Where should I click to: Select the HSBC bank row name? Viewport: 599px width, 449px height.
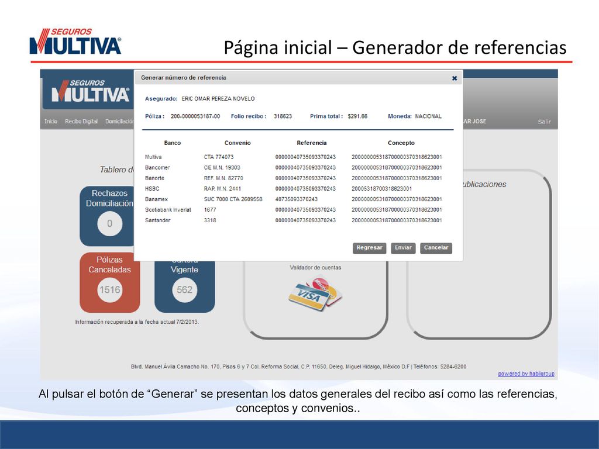pyautogui.click(x=152, y=189)
